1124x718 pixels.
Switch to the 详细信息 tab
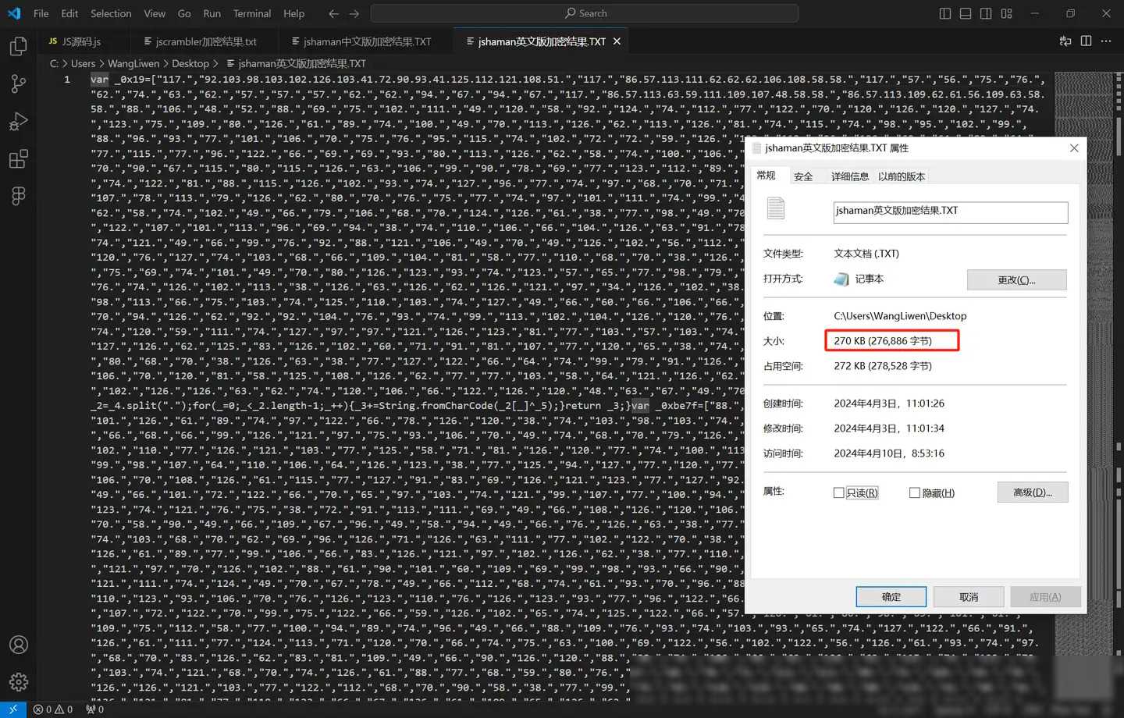[x=850, y=176]
